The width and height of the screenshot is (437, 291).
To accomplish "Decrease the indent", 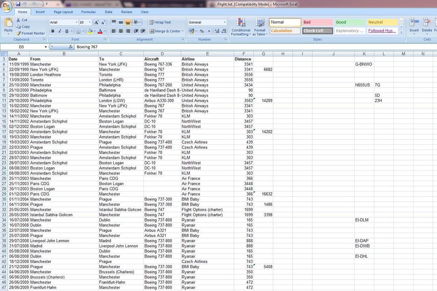I will click(x=136, y=31).
